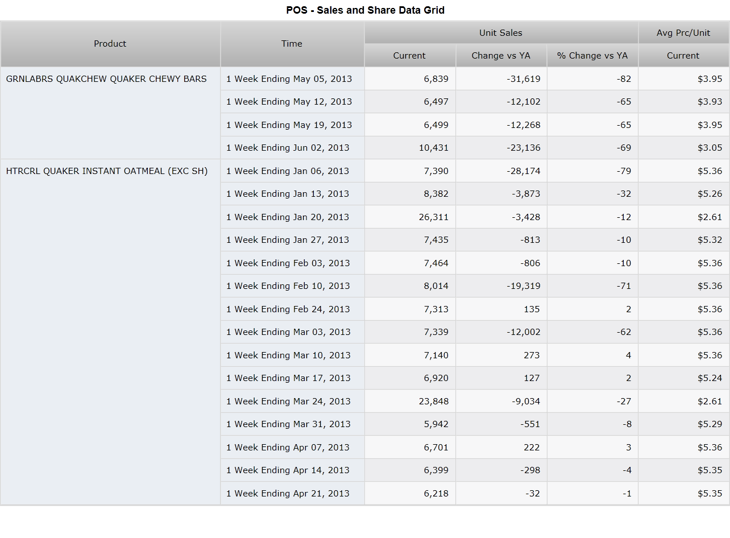Click the unit sales value 6,218
The image size is (730, 538).
click(436, 494)
